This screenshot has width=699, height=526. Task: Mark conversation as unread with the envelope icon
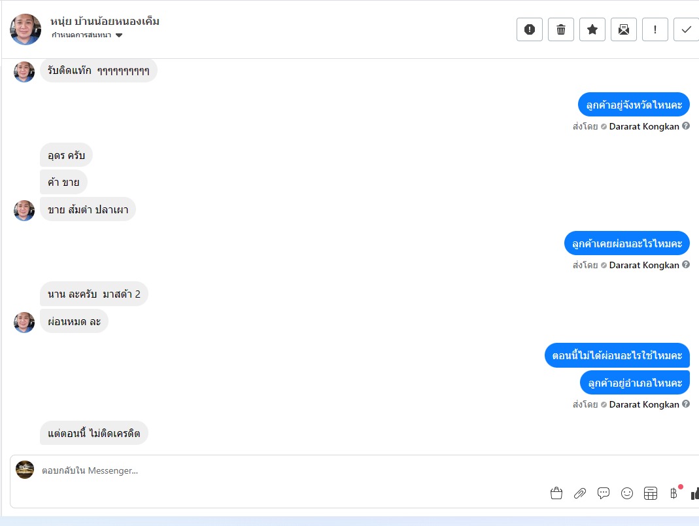624,29
